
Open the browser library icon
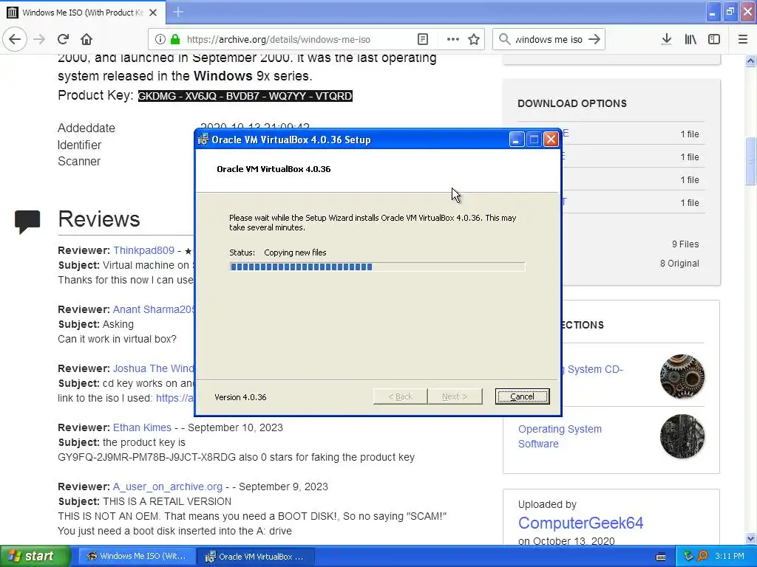[x=690, y=40]
